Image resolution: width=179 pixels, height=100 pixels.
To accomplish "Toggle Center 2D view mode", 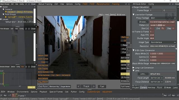I will pyautogui.click(x=125, y=61).
